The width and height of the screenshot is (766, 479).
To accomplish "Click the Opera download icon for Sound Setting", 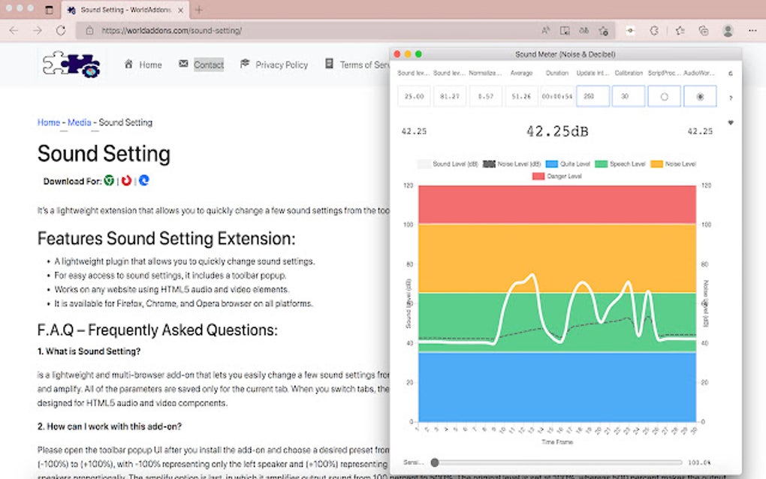I will pos(125,181).
